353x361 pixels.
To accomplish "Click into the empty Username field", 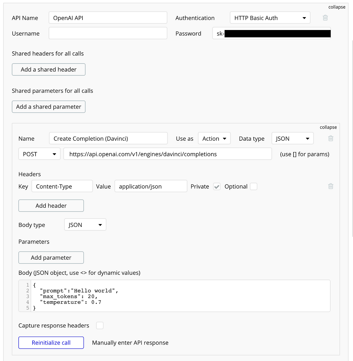I will pyautogui.click(x=108, y=33).
